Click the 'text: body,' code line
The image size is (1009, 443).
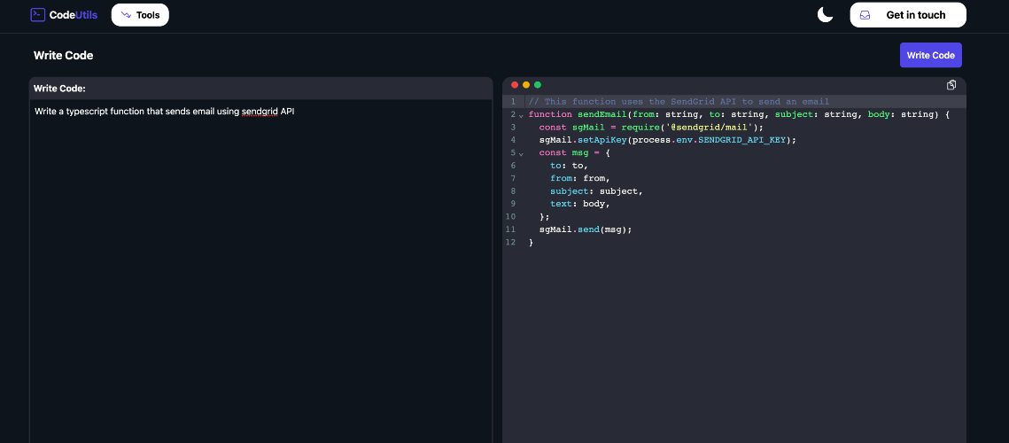(579, 204)
